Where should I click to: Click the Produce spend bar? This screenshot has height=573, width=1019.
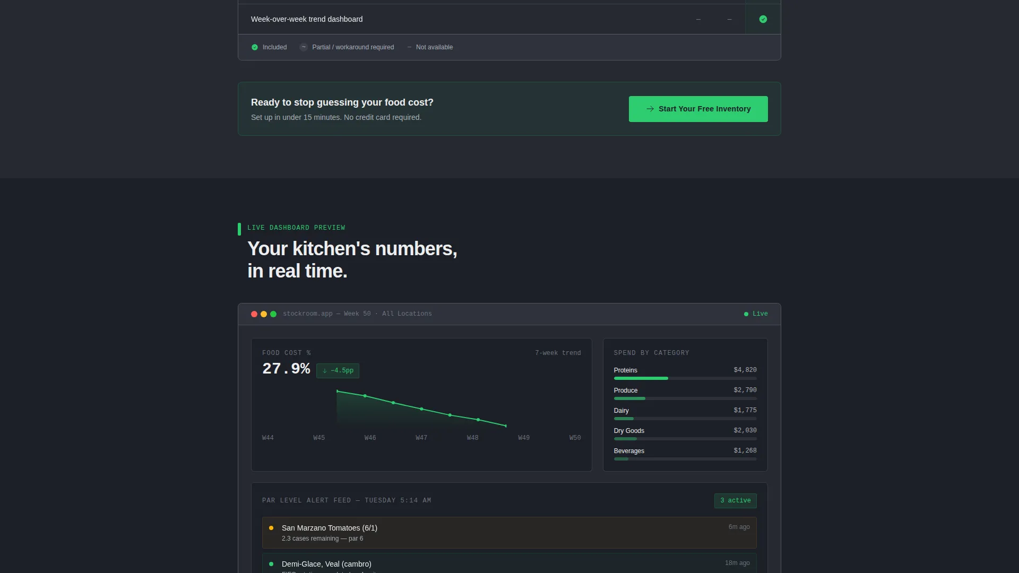pos(685,398)
